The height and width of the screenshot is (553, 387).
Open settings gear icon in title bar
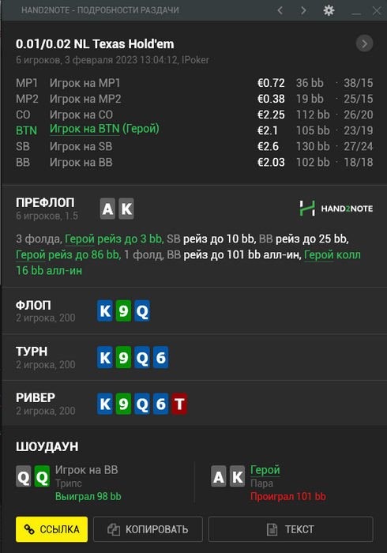(329, 10)
